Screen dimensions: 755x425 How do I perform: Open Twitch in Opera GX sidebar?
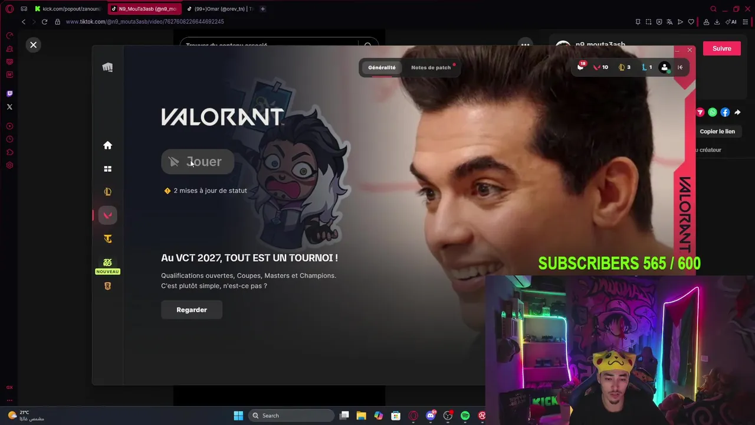click(9, 94)
